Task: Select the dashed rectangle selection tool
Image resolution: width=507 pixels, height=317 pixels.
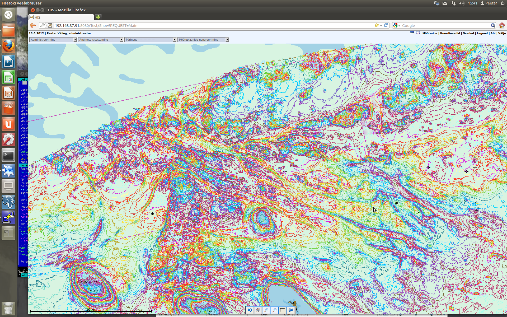Action: coord(283,310)
